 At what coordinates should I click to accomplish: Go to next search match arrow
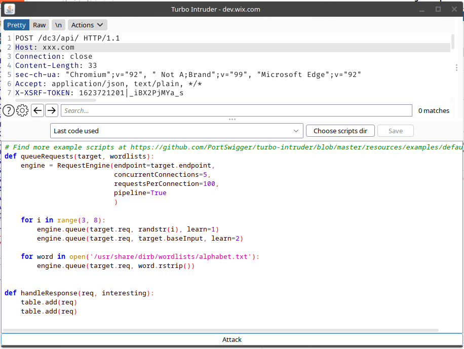[52, 110]
